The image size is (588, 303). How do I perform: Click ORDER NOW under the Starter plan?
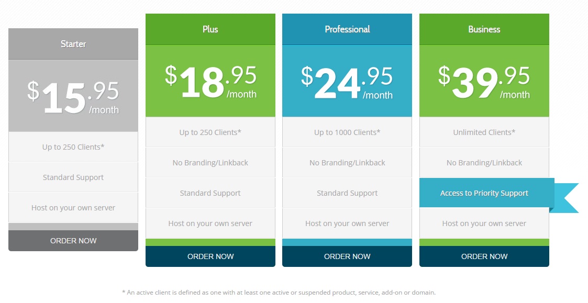pos(73,241)
